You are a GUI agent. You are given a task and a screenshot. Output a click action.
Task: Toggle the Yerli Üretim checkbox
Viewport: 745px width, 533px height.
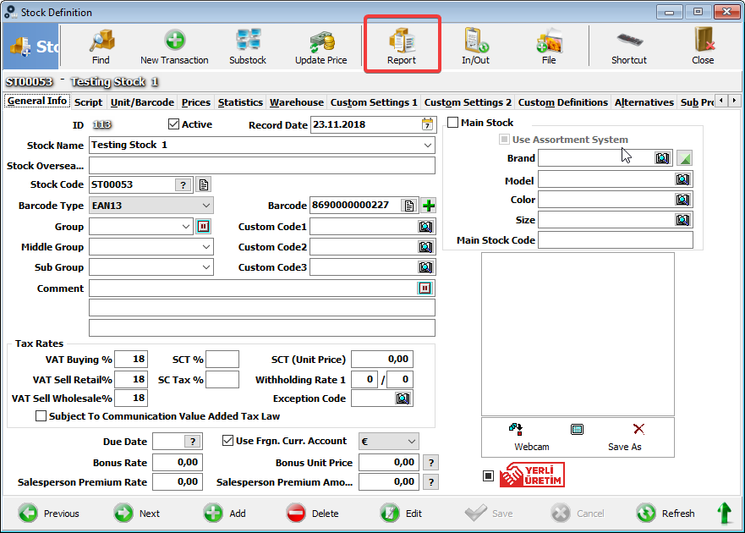tap(488, 475)
